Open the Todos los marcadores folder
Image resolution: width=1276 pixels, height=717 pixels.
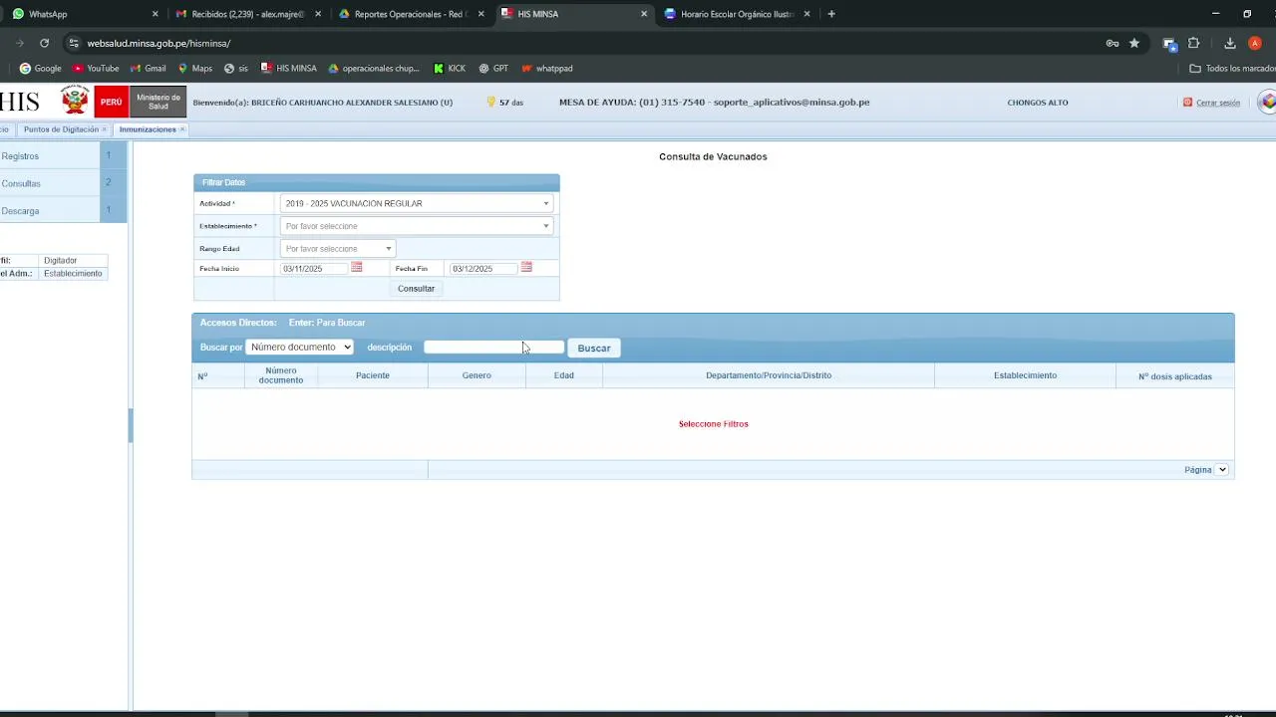pos(1232,69)
